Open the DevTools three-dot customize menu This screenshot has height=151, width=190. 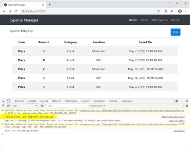tap(182, 101)
